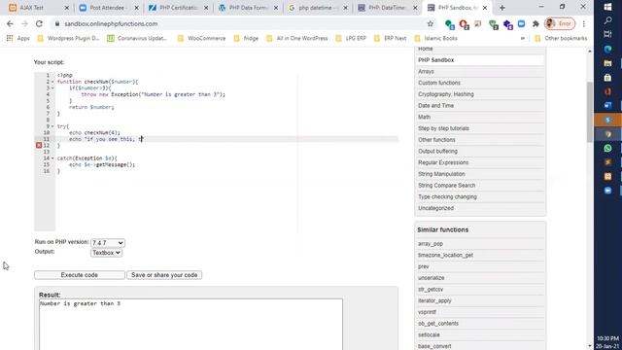This screenshot has width=622, height=350.
Task: Collapse the catch block fold arrow
Action: pyautogui.click(x=52, y=157)
